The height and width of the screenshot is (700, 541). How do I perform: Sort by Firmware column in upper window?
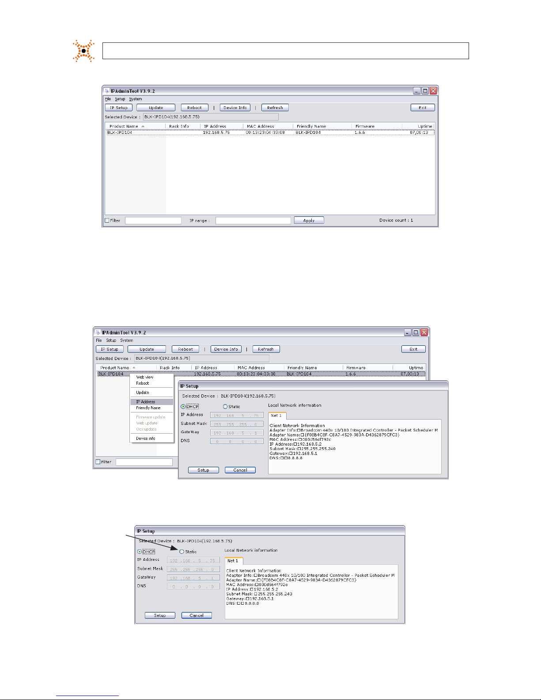(x=365, y=126)
